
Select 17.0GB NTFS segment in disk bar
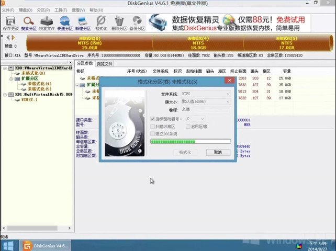287,43
